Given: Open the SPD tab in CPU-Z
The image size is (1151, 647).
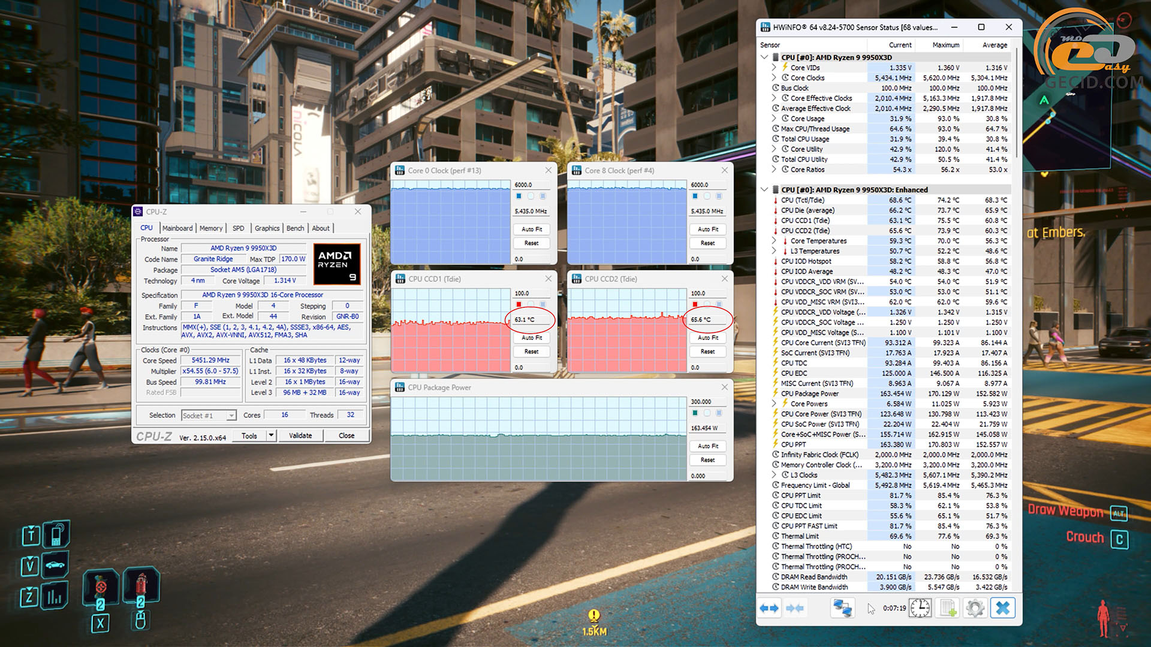Looking at the screenshot, I should (239, 228).
